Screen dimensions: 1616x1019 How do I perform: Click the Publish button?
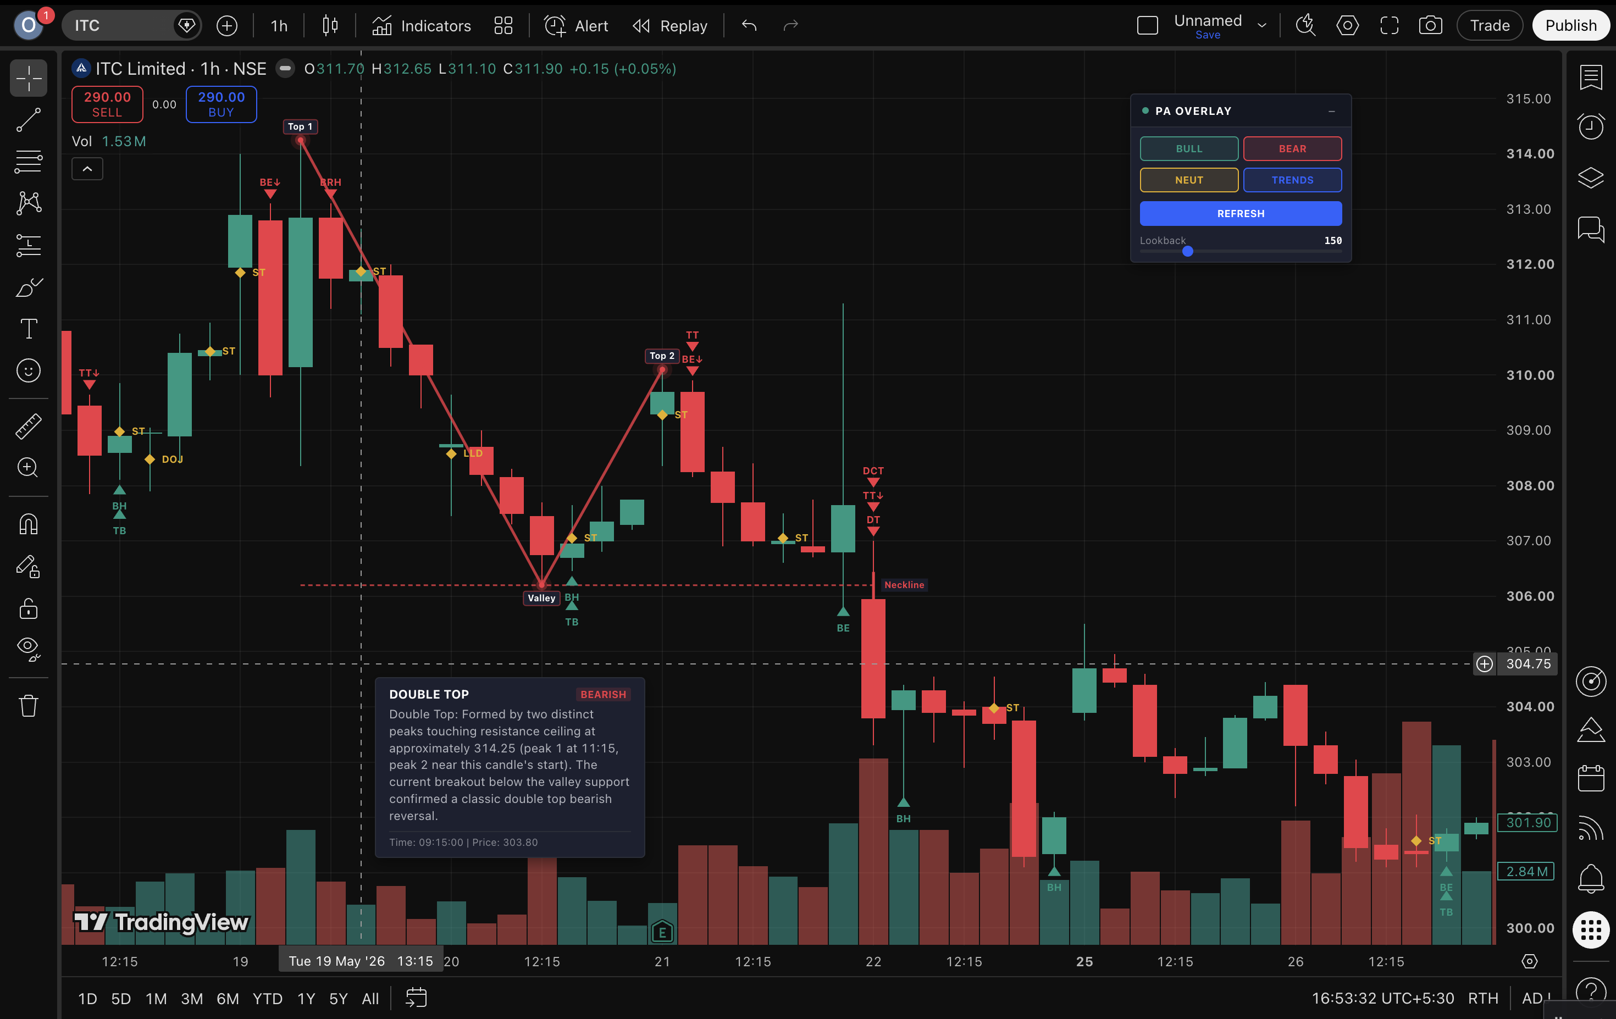pos(1570,25)
